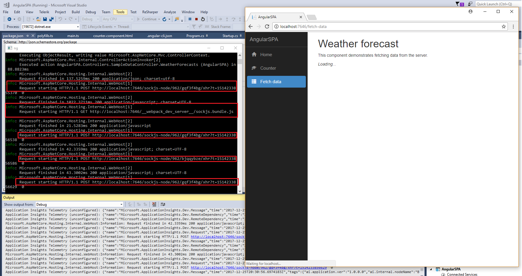Close the package.json tab

(33, 36)
